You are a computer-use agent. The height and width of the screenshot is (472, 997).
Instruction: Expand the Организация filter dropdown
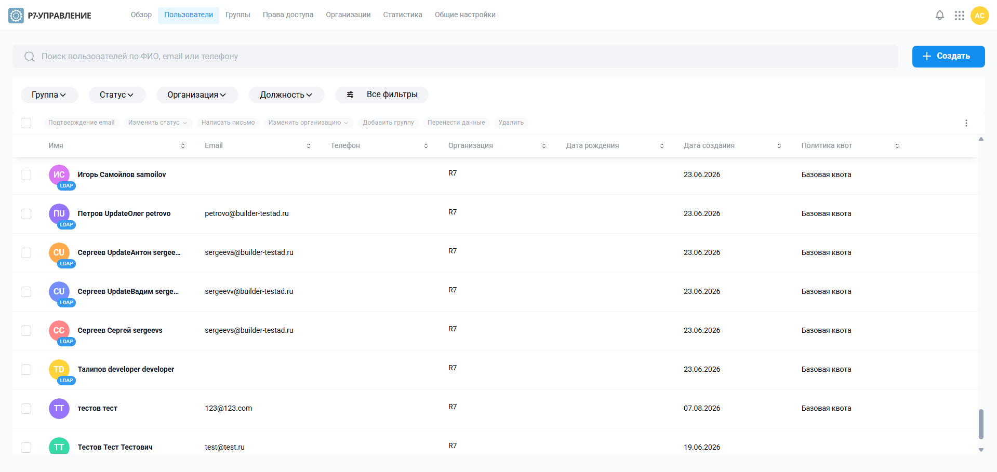coord(197,95)
